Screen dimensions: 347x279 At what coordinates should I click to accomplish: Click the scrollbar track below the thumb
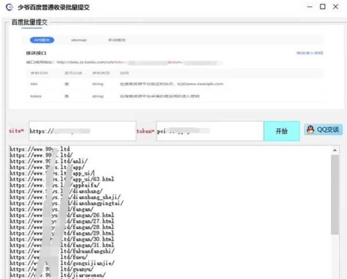pos(335,257)
